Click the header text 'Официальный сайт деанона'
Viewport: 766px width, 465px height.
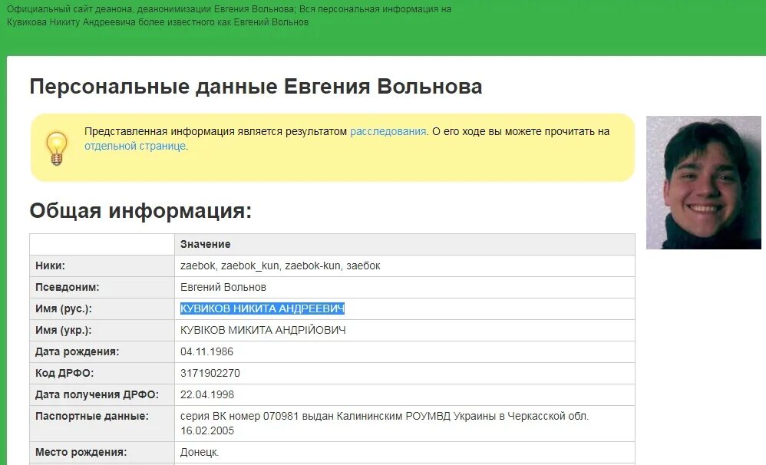tap(71, 9)
